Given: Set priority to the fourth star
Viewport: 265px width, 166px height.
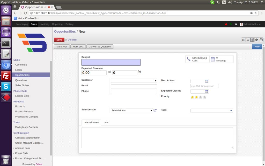Looking at the screenshot, I should point(205,97).
